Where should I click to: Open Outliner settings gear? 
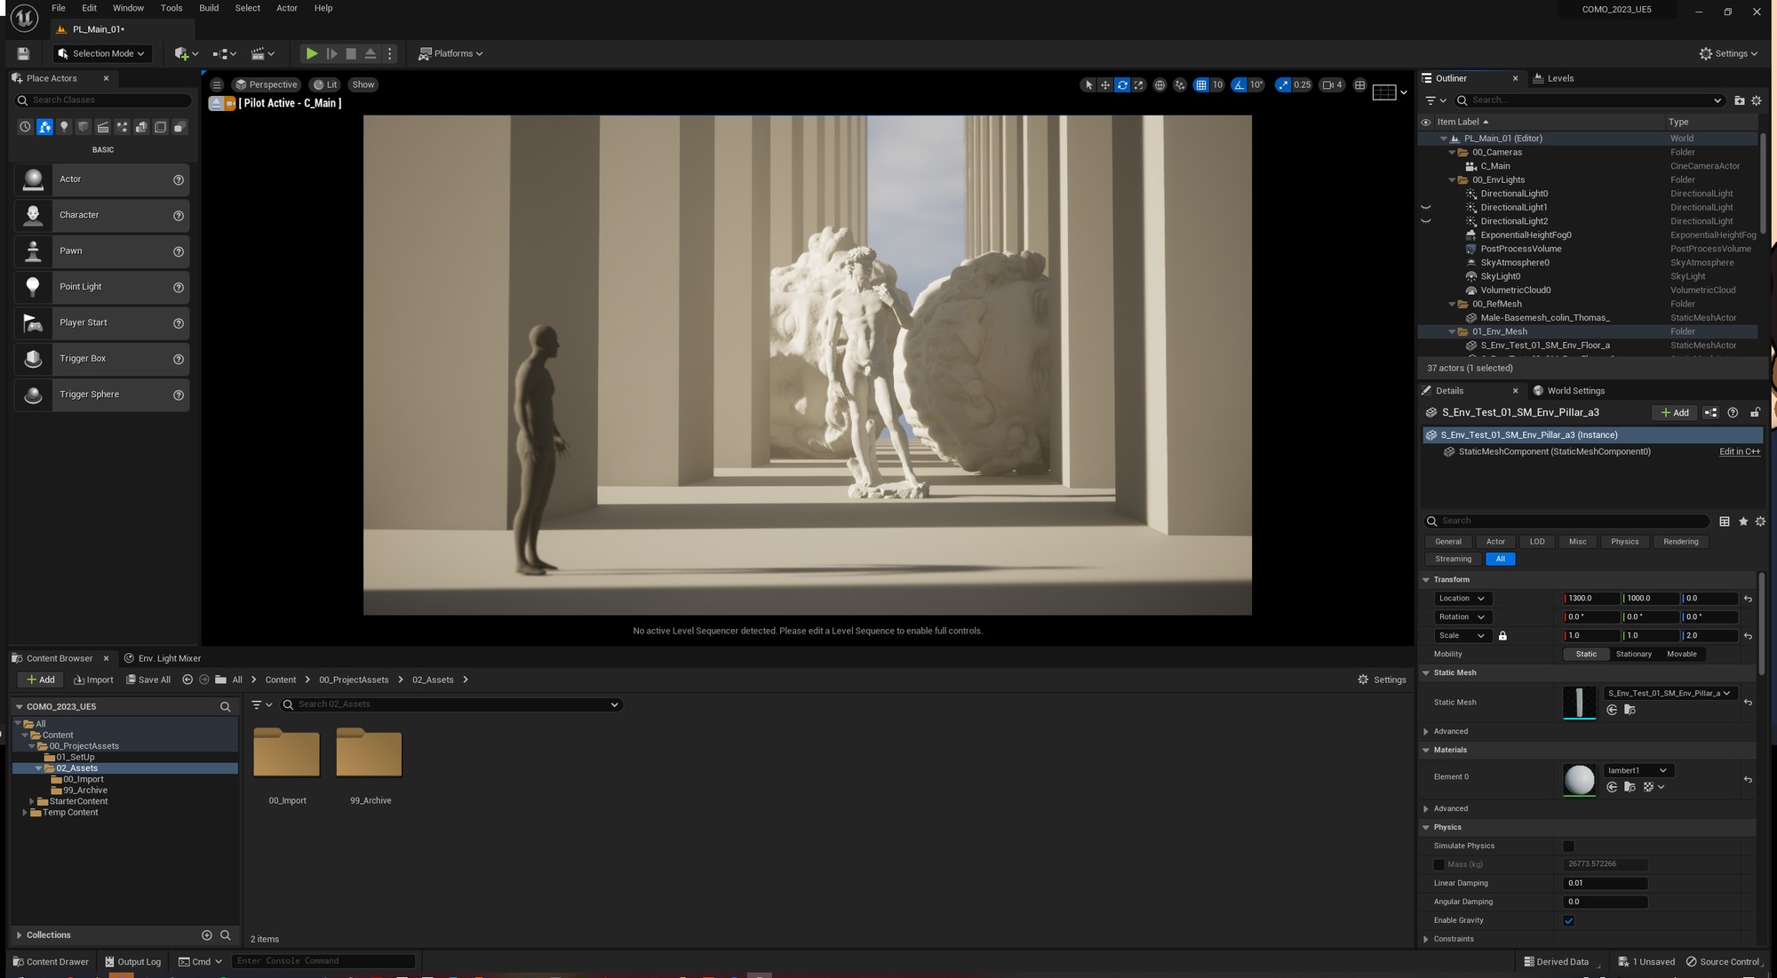pos(1756,100)
